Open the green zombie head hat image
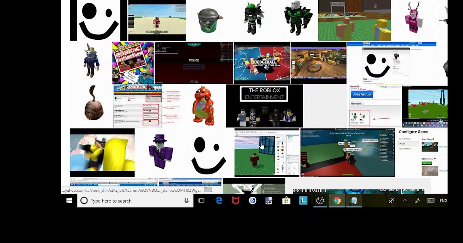463x243 pixels. [x=210, y=20]
